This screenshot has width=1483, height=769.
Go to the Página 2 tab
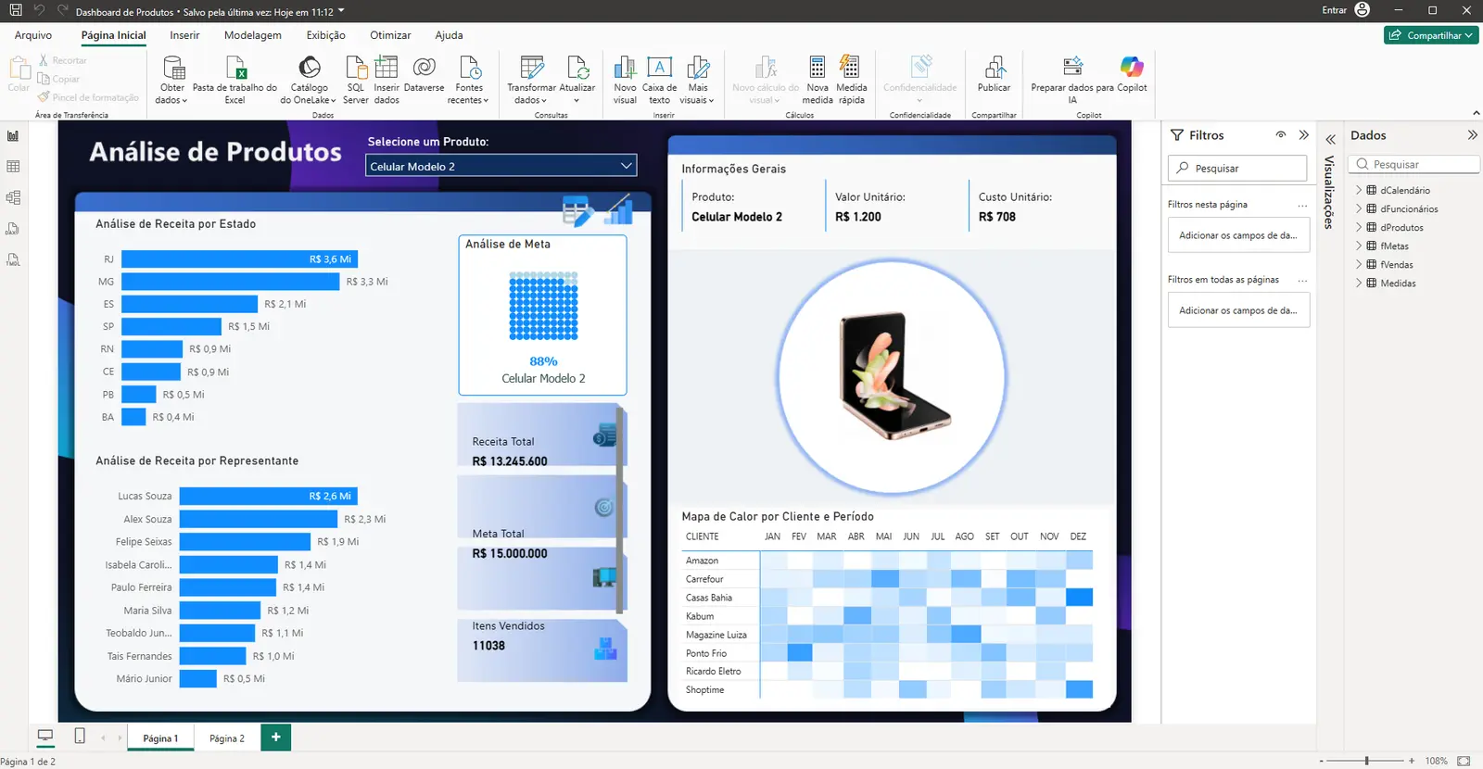[x=227, y=738]
